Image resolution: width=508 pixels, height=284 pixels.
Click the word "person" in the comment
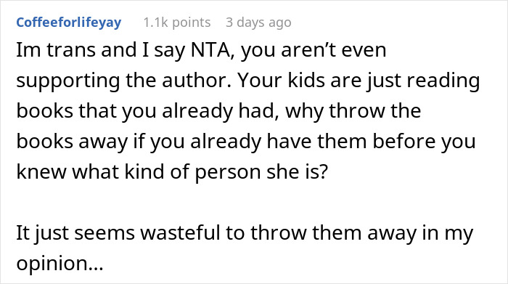[228, 172]
